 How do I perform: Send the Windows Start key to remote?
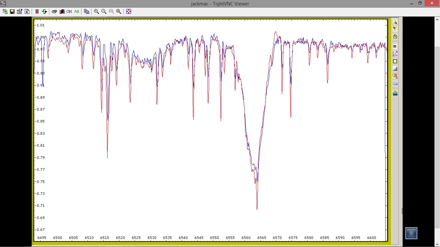[62, 11]
